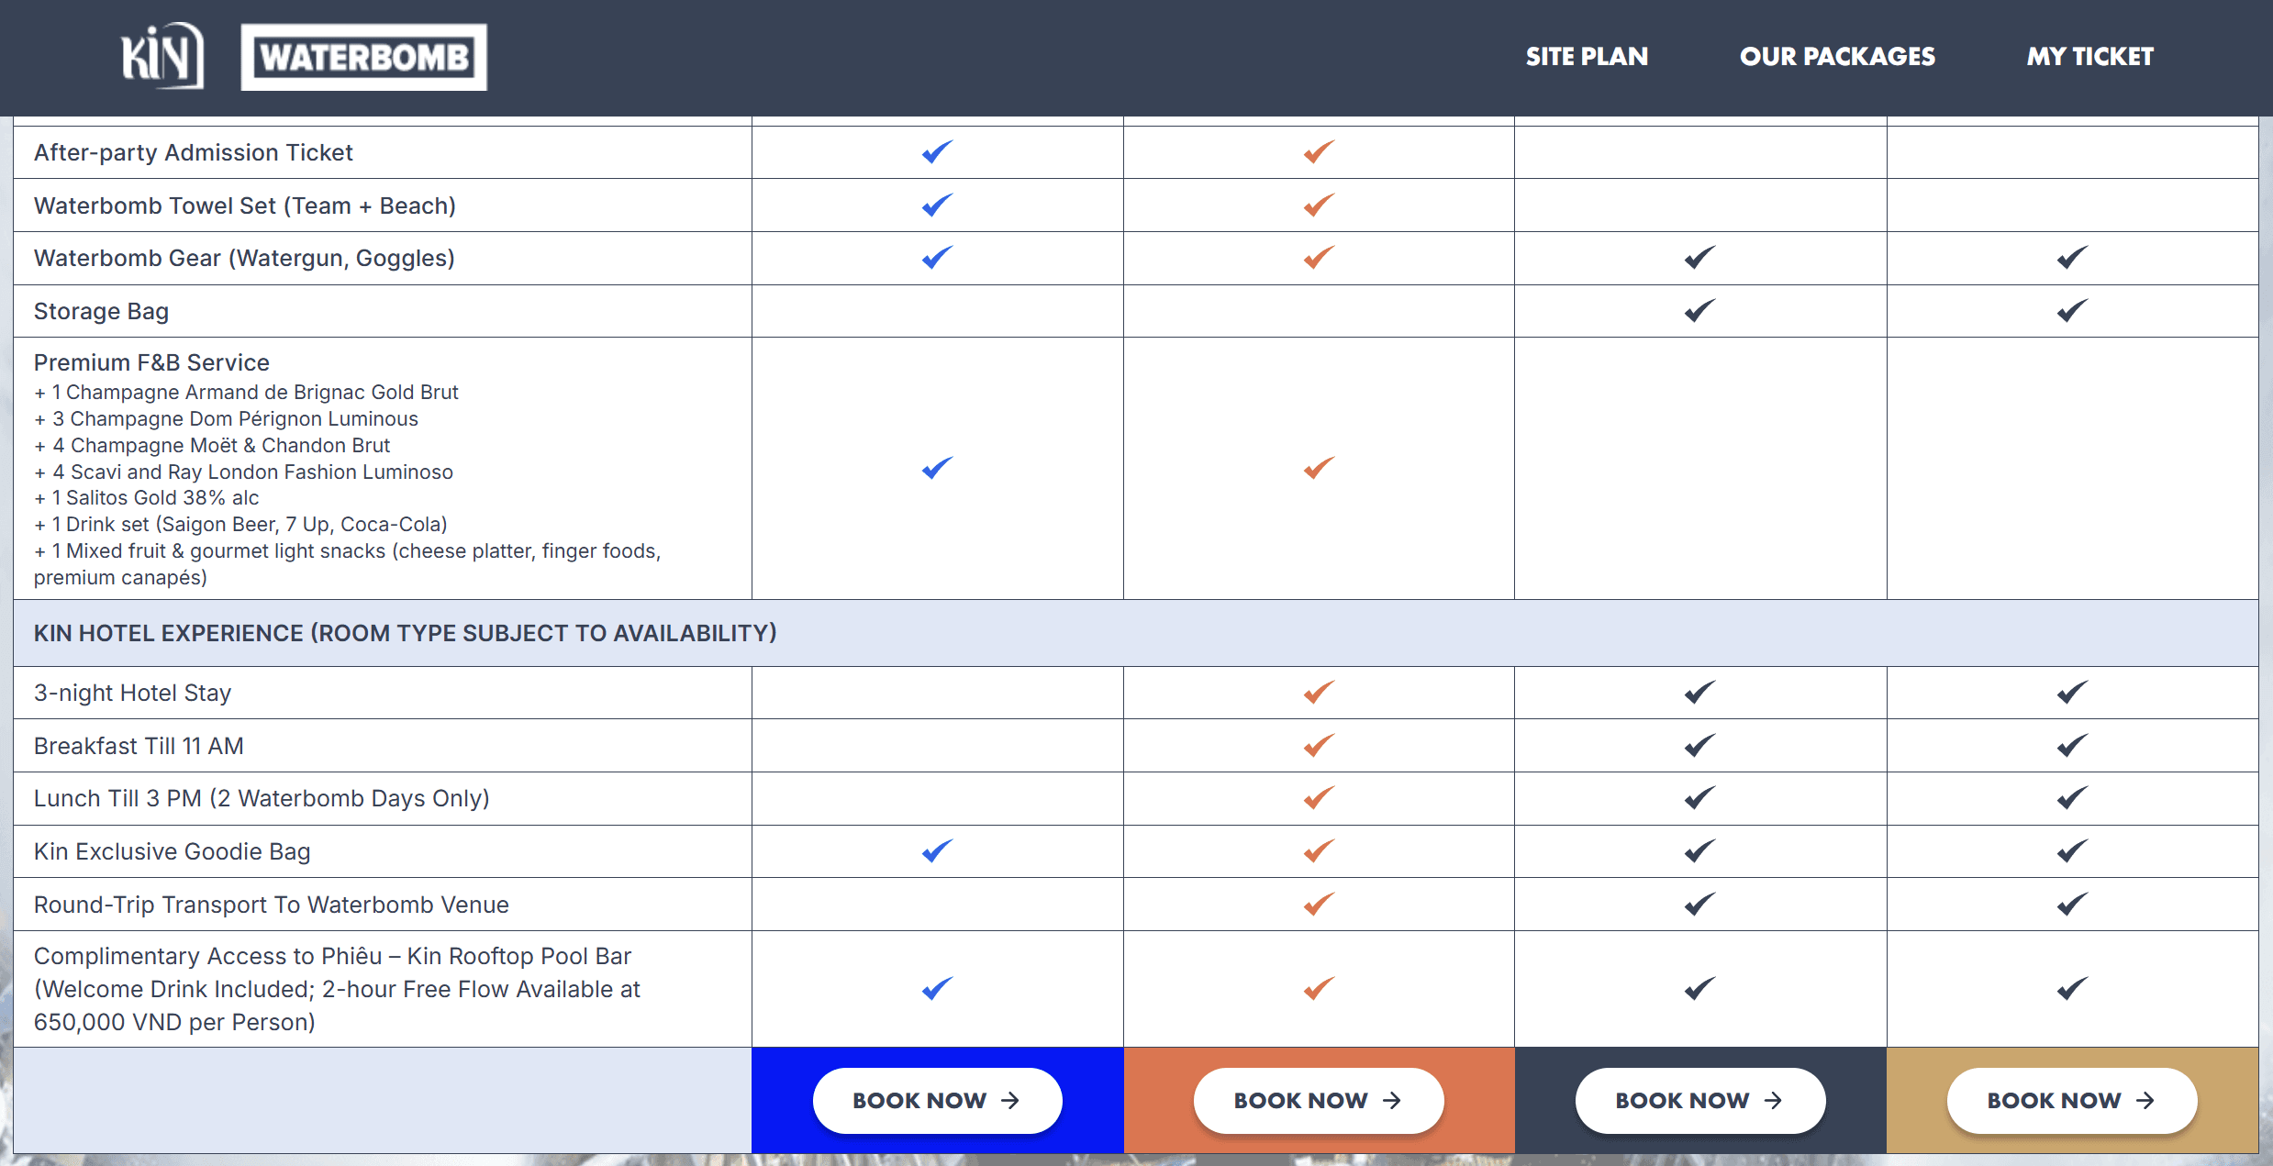The width and height of the screenshot is (2273, 1166).
Task: Click the blue checkmark beside Premium F&B Service
Action: [x=937, y=469]
